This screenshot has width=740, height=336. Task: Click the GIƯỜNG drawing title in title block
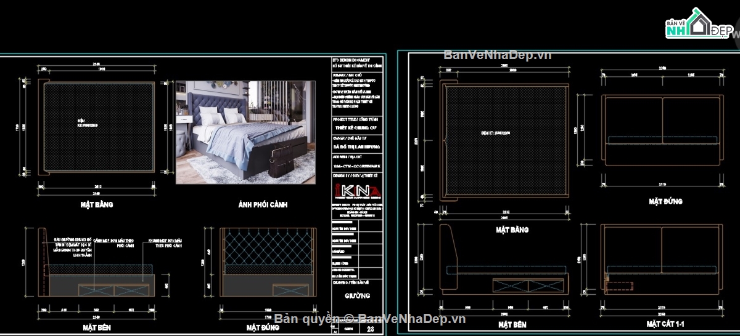(357, 295)
